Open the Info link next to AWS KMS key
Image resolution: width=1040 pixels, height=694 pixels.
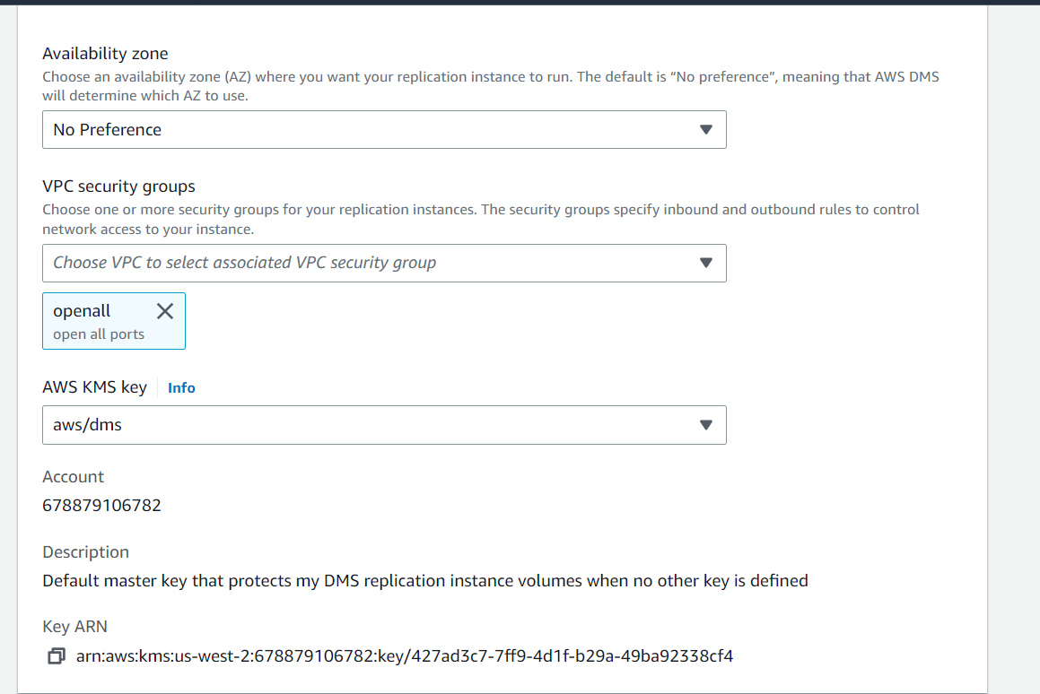pyautogui.click(x=181, y=387)
